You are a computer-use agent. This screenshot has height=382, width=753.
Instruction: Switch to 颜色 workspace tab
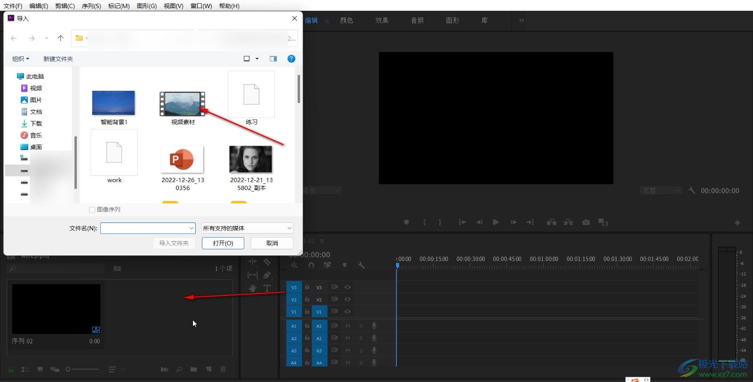(x=347, y=20)
